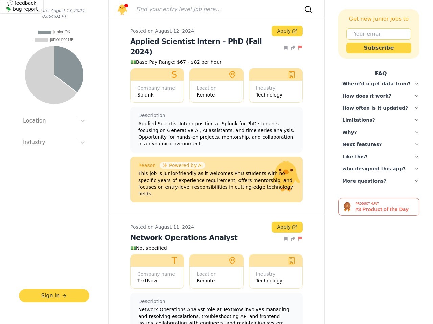Screen dimensions: 433x324
Task: Click the building icon on Splunk job
Action: pyautogui.click(x=292, y=75)
